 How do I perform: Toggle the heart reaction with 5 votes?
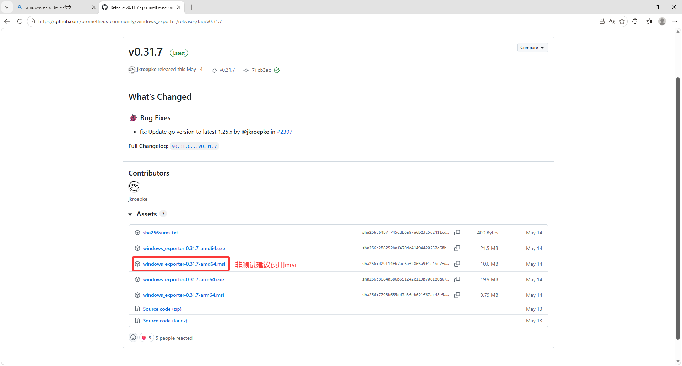tap(146, 338)
